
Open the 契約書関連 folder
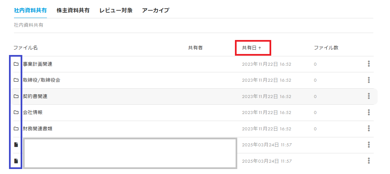[35, 96]
